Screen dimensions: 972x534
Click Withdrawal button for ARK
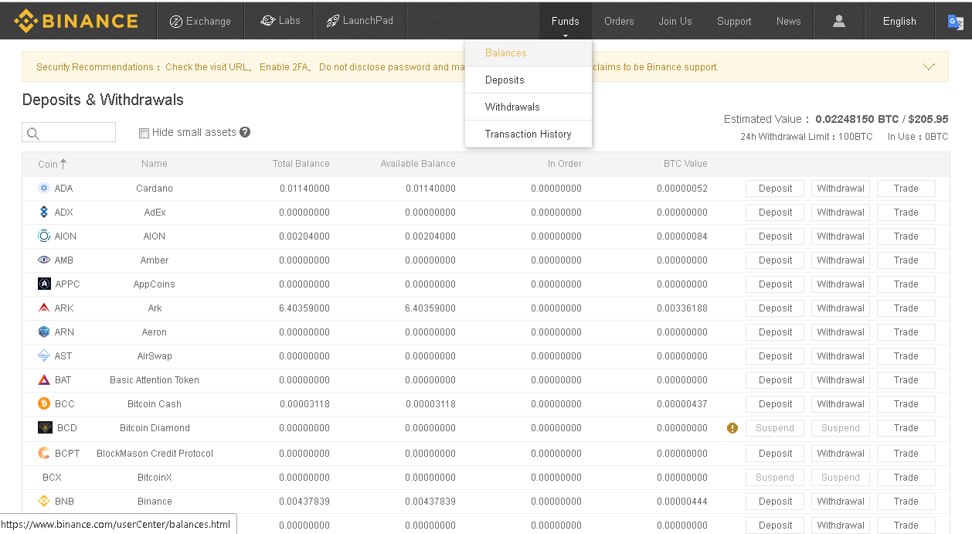[841, 308]
